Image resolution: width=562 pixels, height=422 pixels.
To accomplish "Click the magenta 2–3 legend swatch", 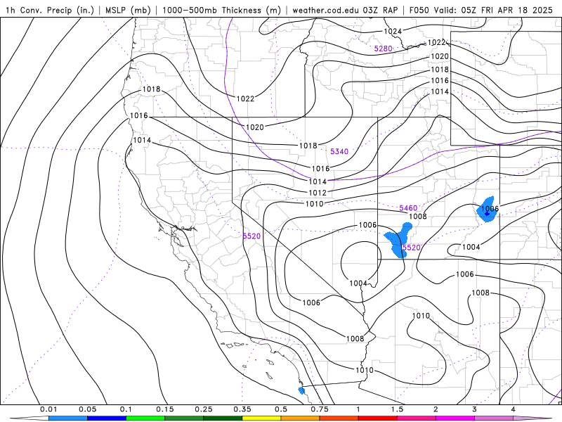I will 455,418.
